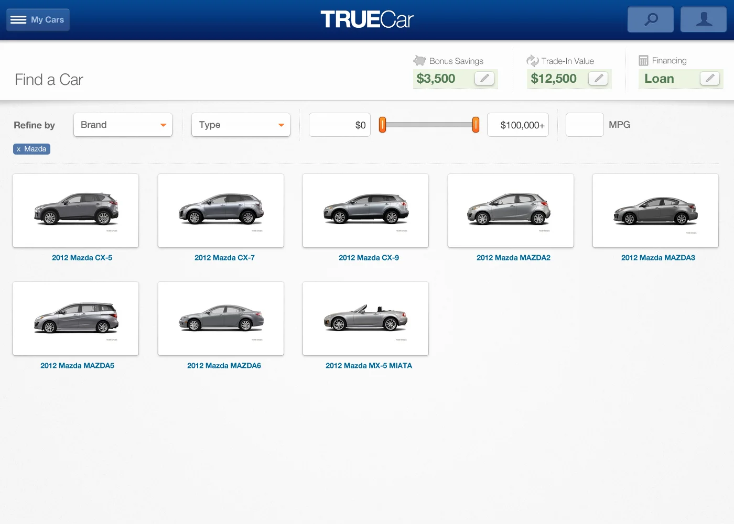
Task: Edit the Trade-In Value amount
Action: point(598,79)
